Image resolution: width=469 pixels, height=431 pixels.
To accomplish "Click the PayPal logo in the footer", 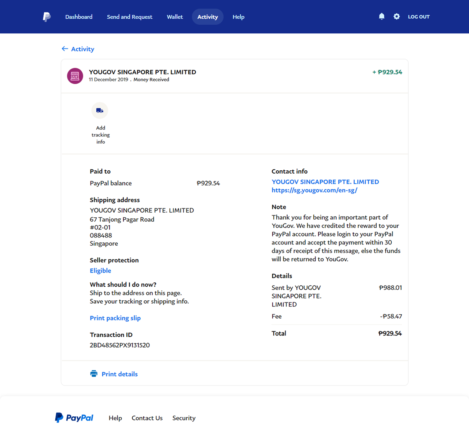I will coord(74,418).
